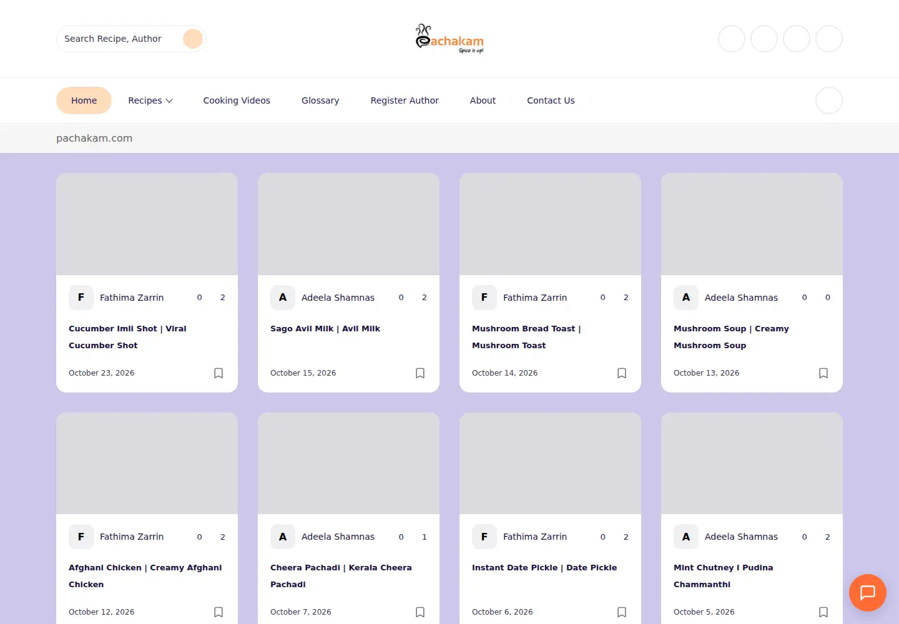Open the Cucumber Imli Shot recipe title

[x=127, y=337]
